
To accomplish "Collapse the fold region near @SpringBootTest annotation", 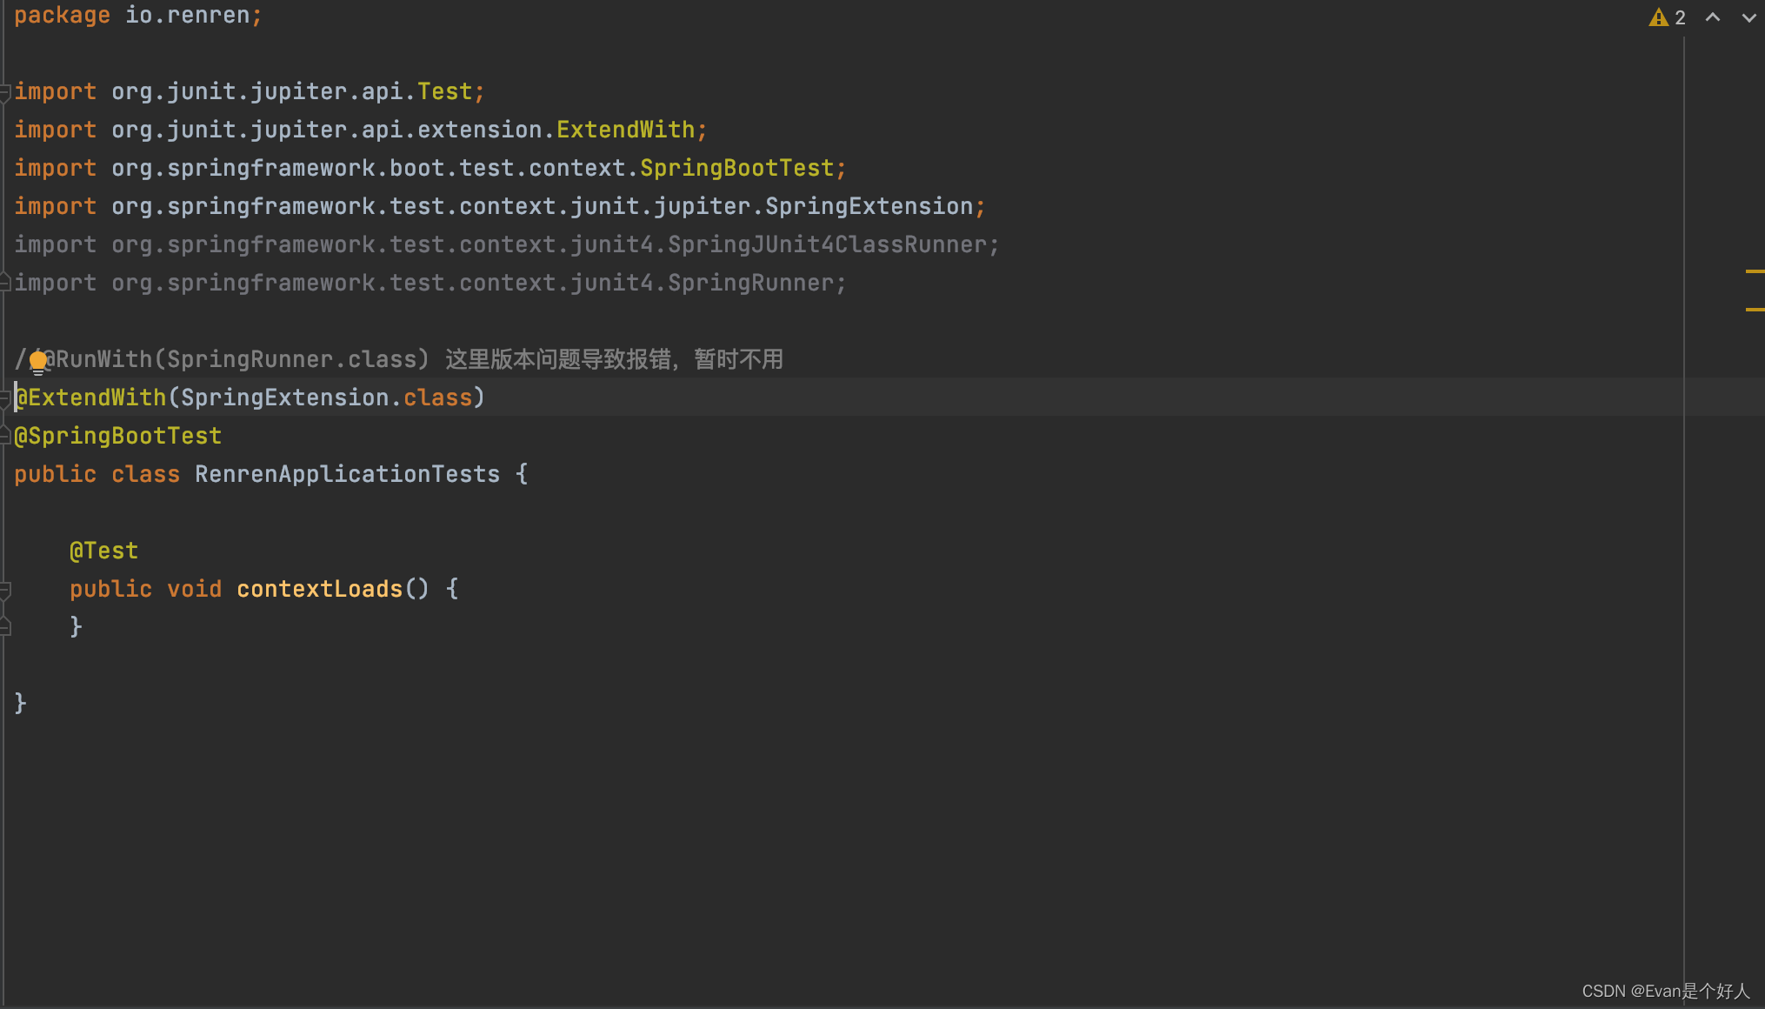I will click(3, 436).
